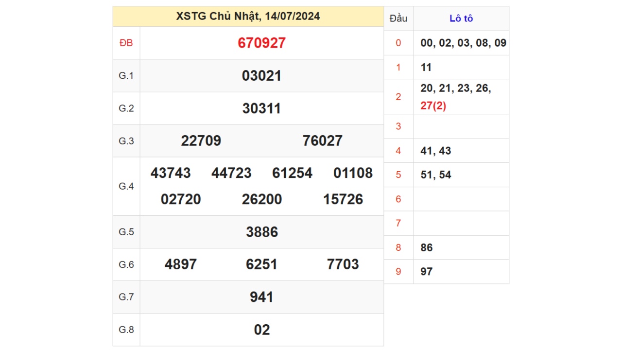Select special prize number 670927
622x350 pixels.
point(261,43)
